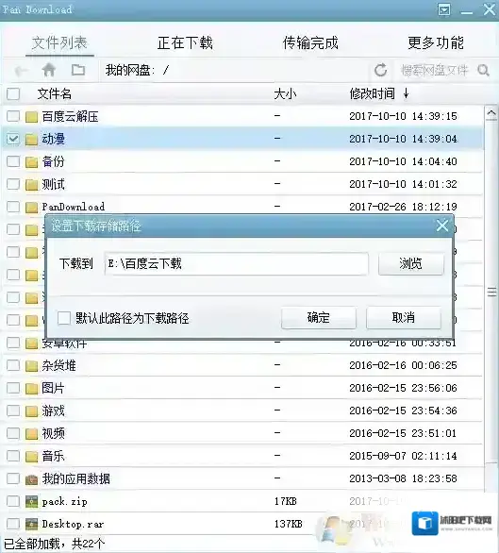The height and width of the screenshot is (553, 499).
Task: Click the 音乐 folder icon
Action: (x=31, y=456)
